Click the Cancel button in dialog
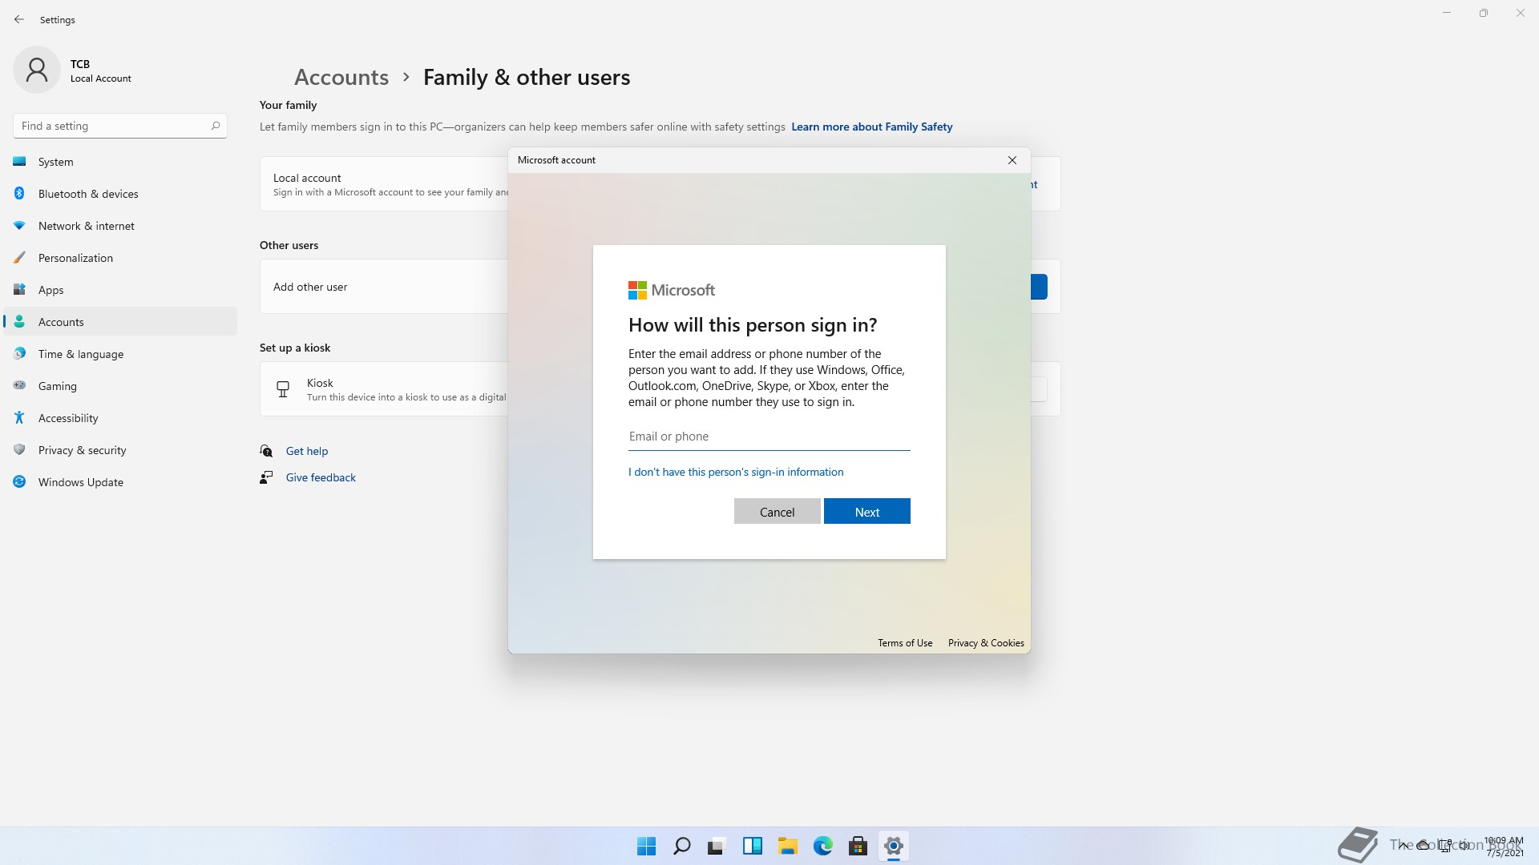 [777, 512]
